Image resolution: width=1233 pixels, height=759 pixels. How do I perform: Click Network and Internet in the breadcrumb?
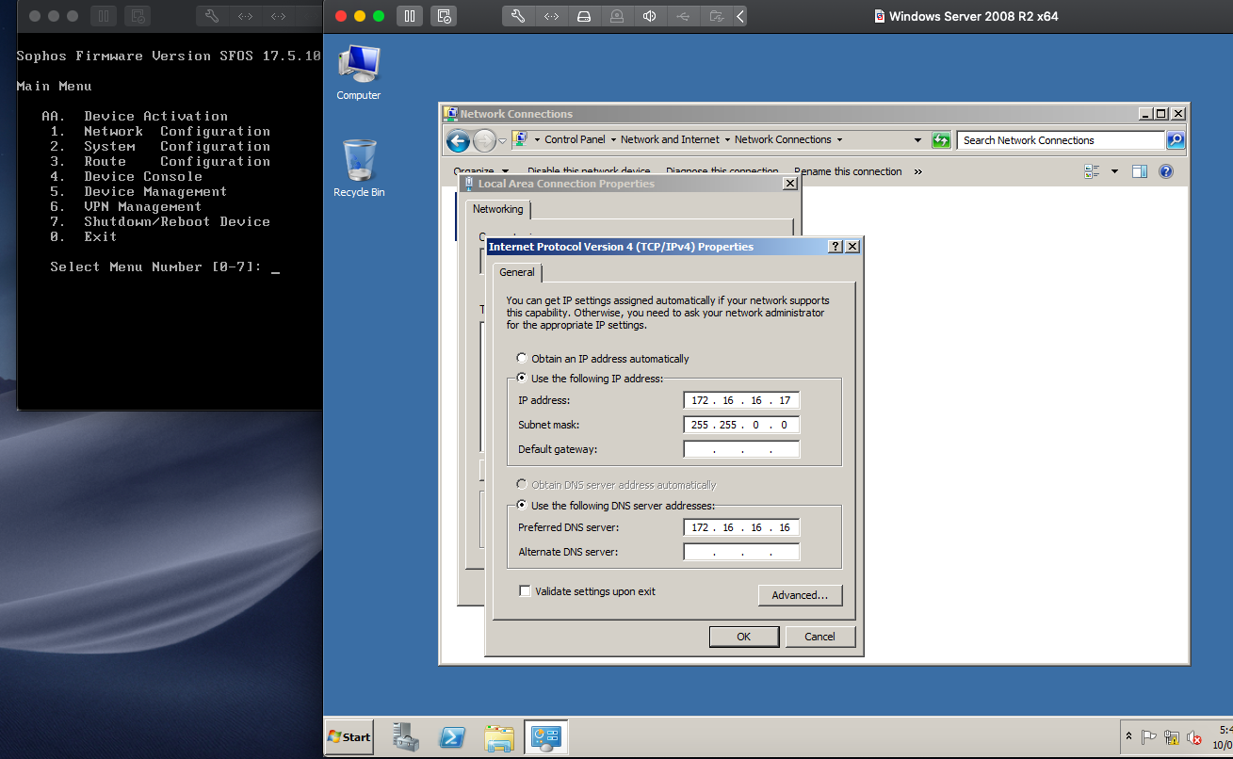[x=670, y=139]
